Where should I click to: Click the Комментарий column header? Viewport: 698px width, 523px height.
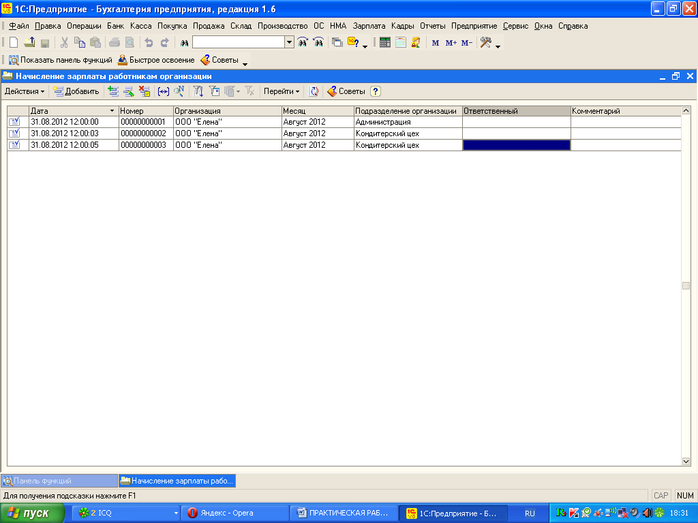626,111
